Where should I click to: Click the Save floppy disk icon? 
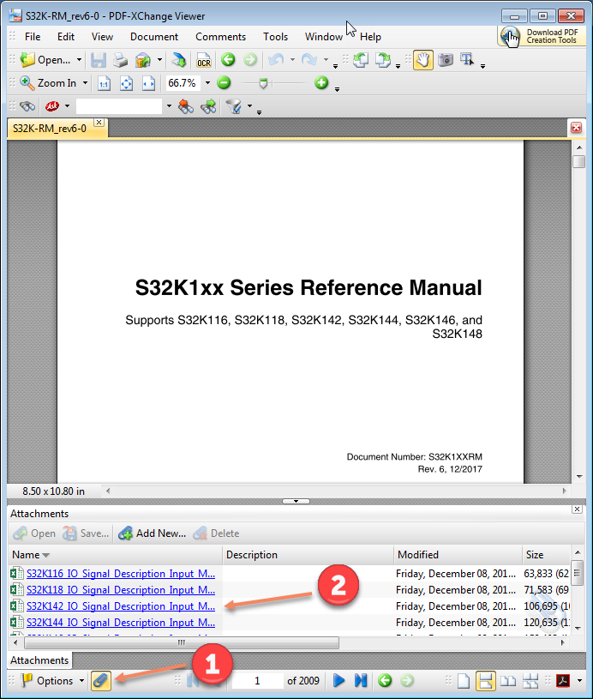pos(99,60)
